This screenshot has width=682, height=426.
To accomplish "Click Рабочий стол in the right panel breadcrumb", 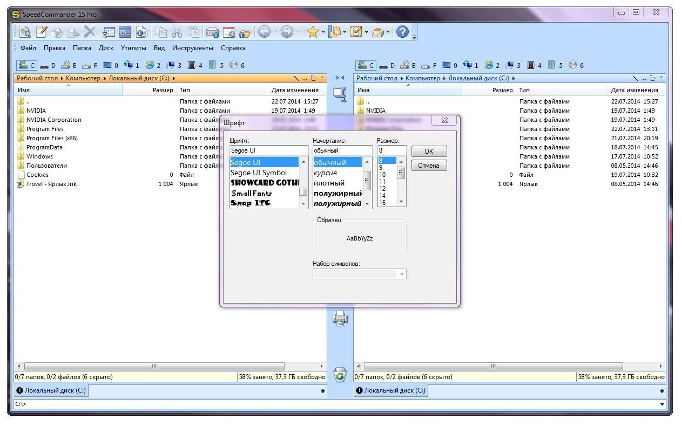I will tap(376, 78).
